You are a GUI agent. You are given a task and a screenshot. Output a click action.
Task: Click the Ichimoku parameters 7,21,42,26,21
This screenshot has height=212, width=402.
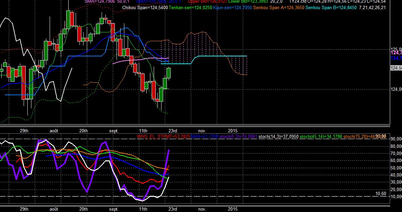[372, 8]
